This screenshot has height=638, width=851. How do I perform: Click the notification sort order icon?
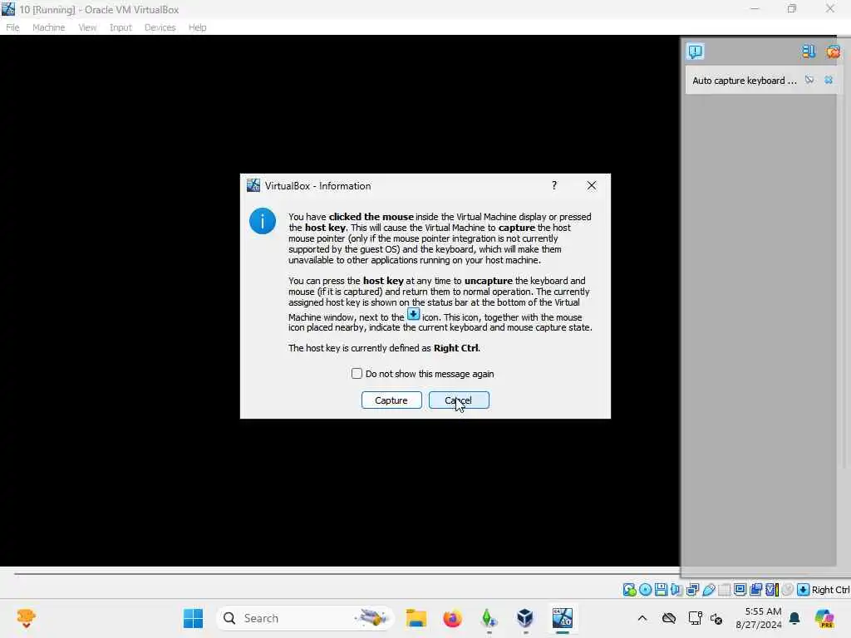808,52
